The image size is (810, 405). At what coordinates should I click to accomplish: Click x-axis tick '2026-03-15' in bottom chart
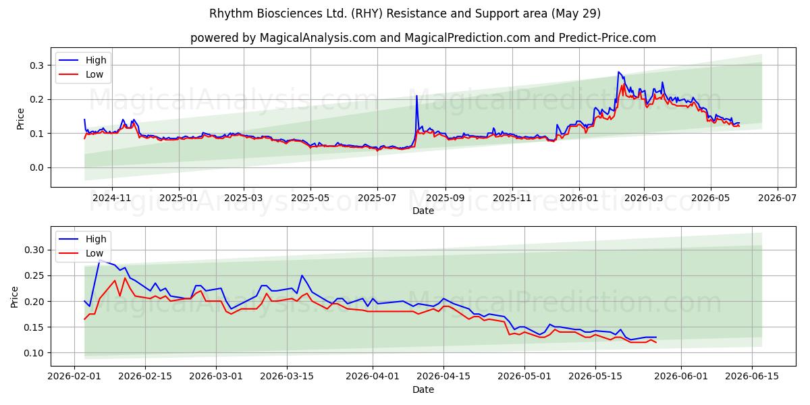(x=288, y=377)
